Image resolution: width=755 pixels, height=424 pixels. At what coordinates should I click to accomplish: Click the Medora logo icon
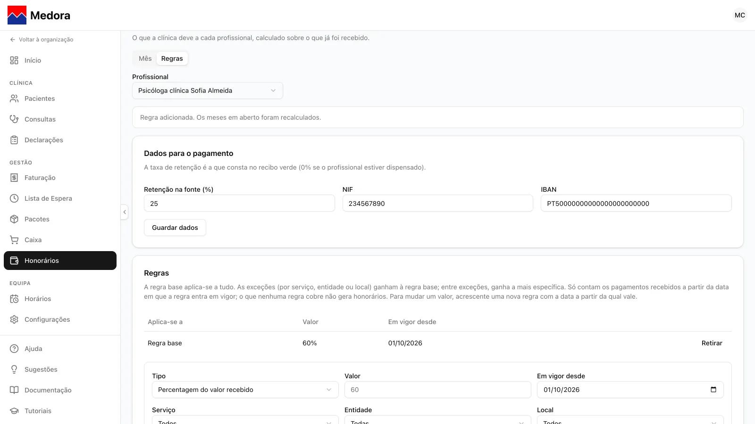17,15
